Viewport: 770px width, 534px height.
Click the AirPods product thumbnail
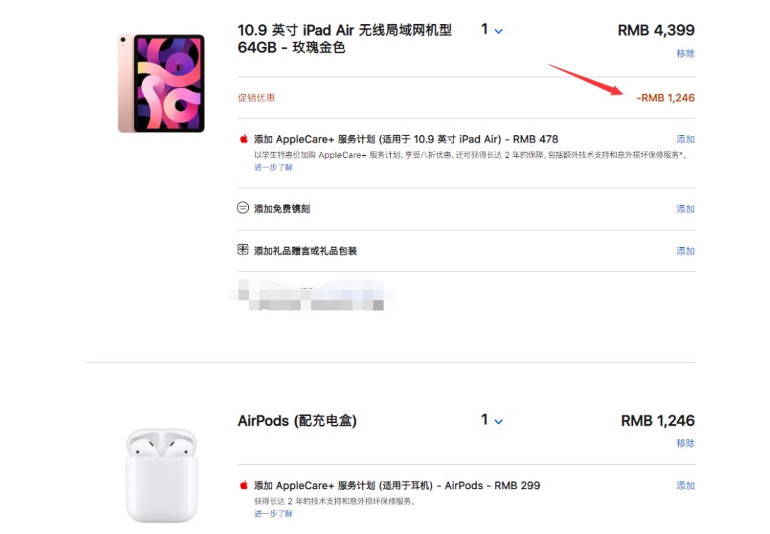[x=161, y=473]
